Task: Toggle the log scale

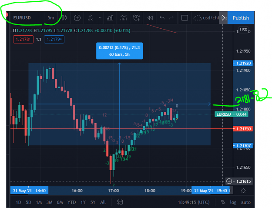Action: (233, 202)
